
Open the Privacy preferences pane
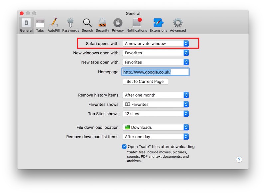118,25
